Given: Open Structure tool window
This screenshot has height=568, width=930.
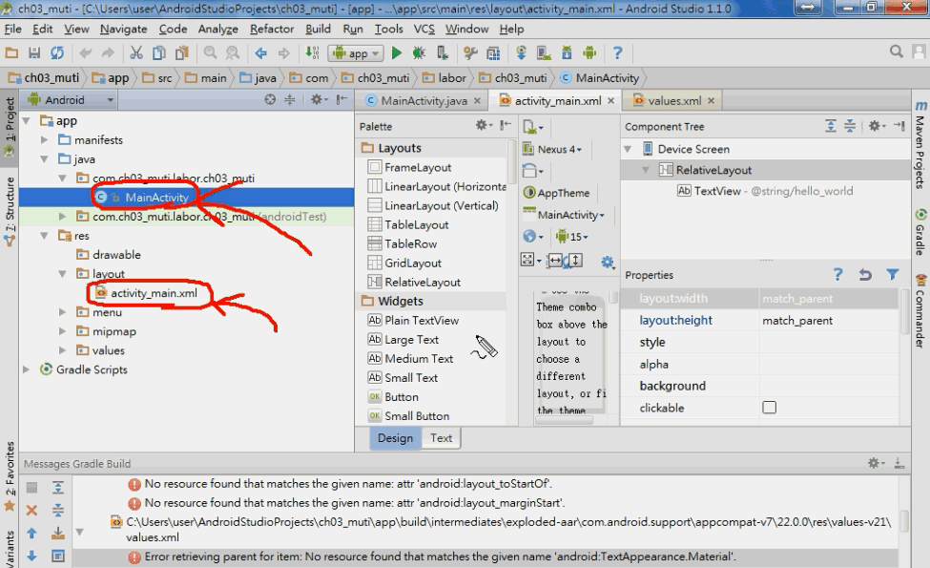Looking at the screenshot, I should coord(10,211).
